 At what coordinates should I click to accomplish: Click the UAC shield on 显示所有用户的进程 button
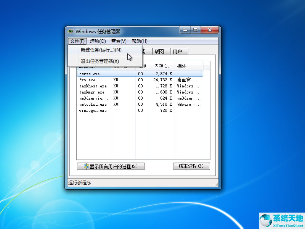click(86, 166)
